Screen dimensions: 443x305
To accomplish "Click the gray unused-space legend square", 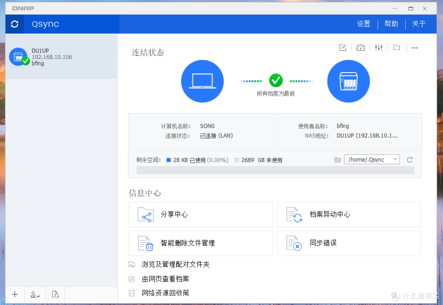I will click(x=237, y=160).
